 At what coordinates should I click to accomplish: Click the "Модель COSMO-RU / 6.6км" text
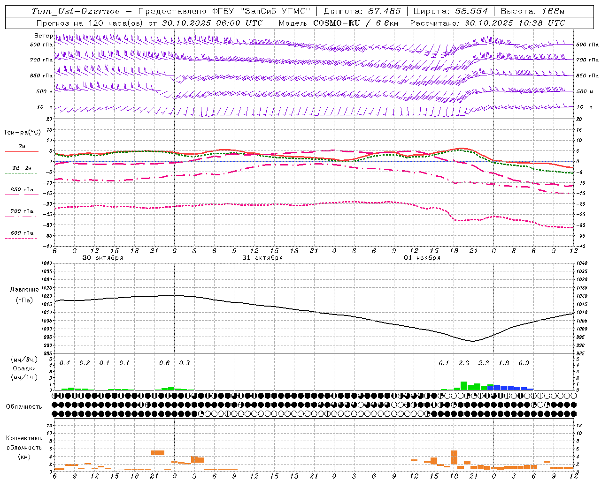pyautogui.click(x=339, y=23)
